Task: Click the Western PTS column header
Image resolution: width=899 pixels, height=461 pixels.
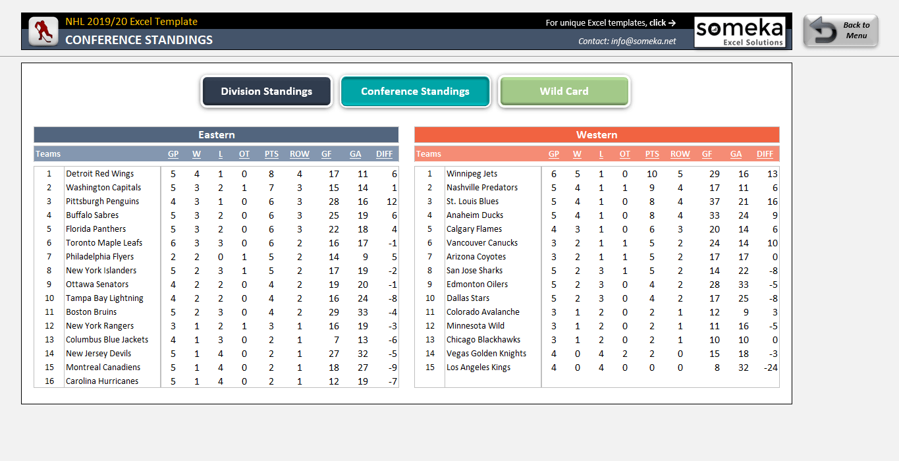Action: click(652, 154)
